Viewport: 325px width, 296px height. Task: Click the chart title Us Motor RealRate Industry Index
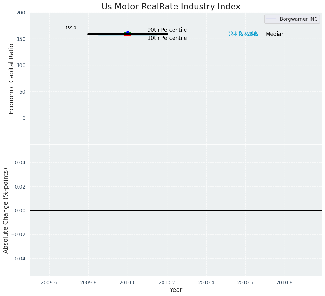[171, 7]
